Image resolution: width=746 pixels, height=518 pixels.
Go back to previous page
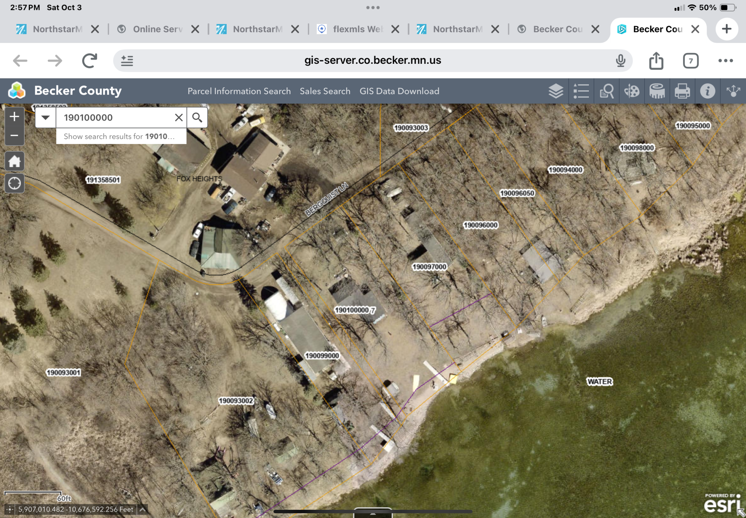tap(20, 61)
